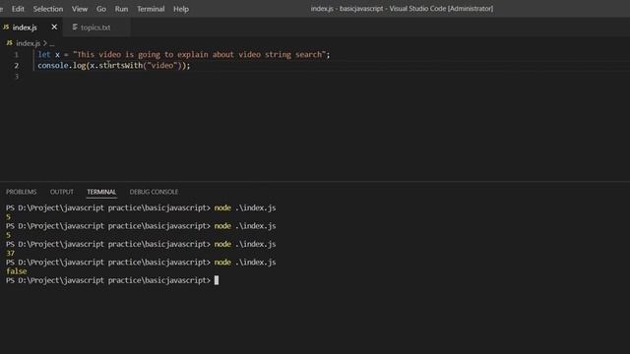Click 'console' on line 2
This screenshot has width=630, height=354.
point(53,66)
